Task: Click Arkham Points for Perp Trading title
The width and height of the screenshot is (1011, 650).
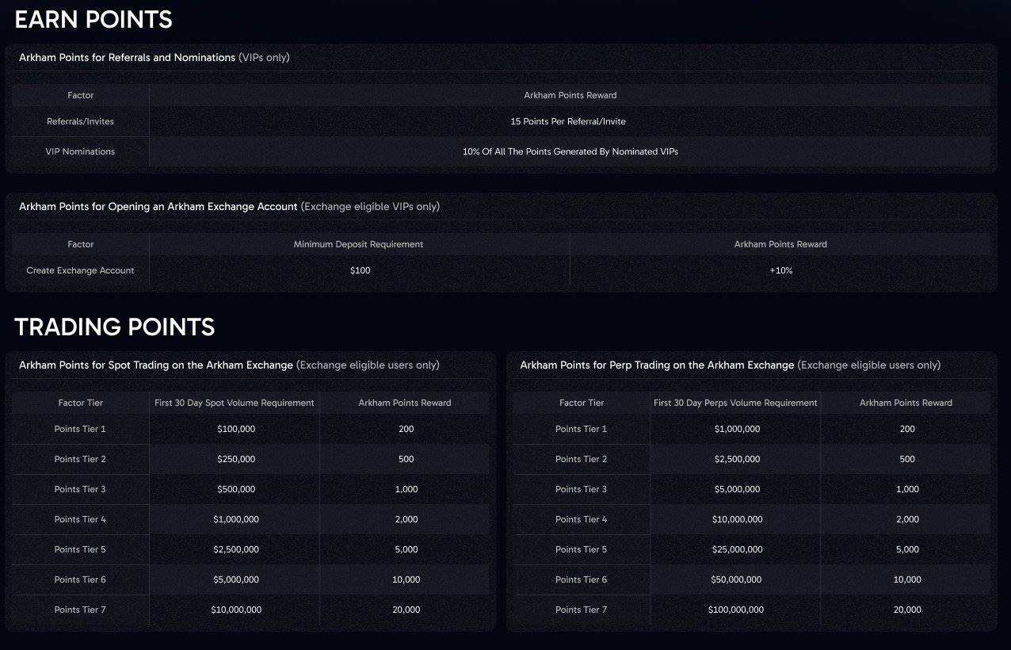Action: point(657,365)
